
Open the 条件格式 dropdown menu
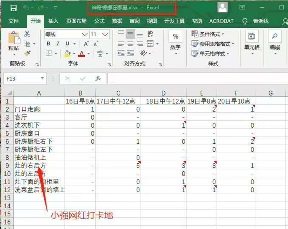(x=208, y=34)
